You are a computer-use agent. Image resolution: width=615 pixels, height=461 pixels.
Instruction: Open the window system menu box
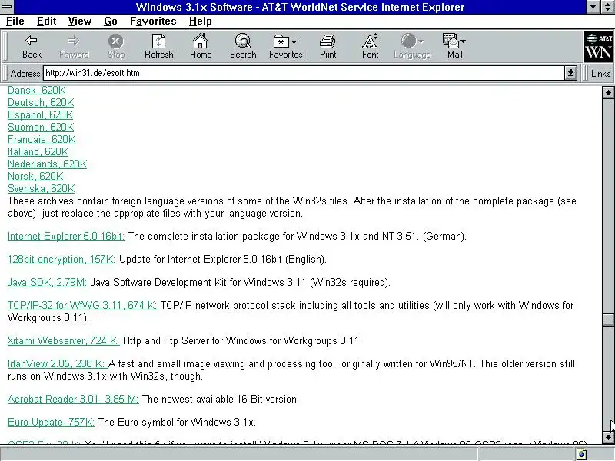(x=7, y=7)
